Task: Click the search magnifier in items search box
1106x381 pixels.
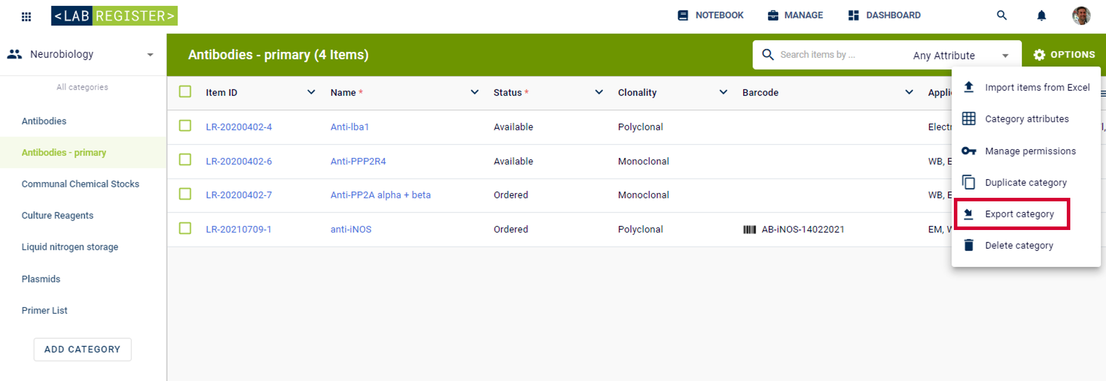Action: pos(768,54)
